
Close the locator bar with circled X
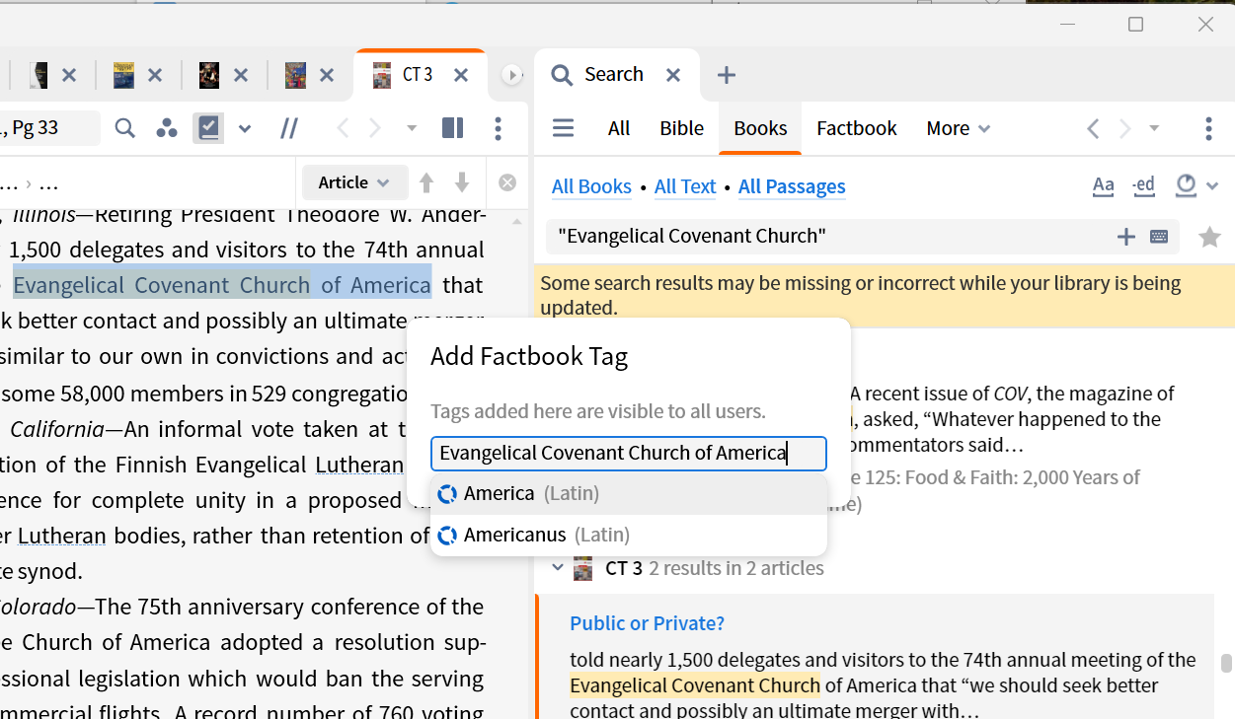(507, 182)
